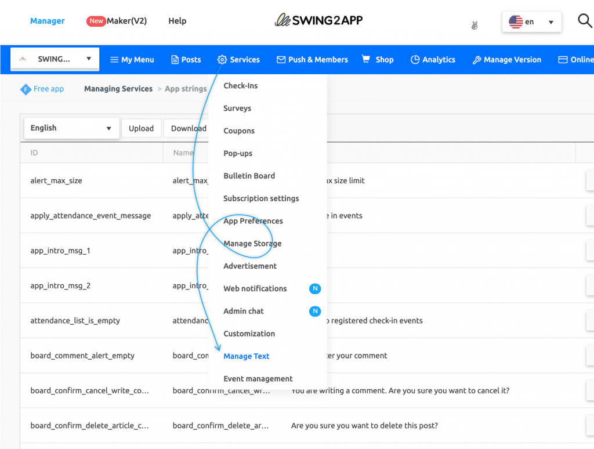
Task: Open the SWING app selector dropdown
Action: 54,59
